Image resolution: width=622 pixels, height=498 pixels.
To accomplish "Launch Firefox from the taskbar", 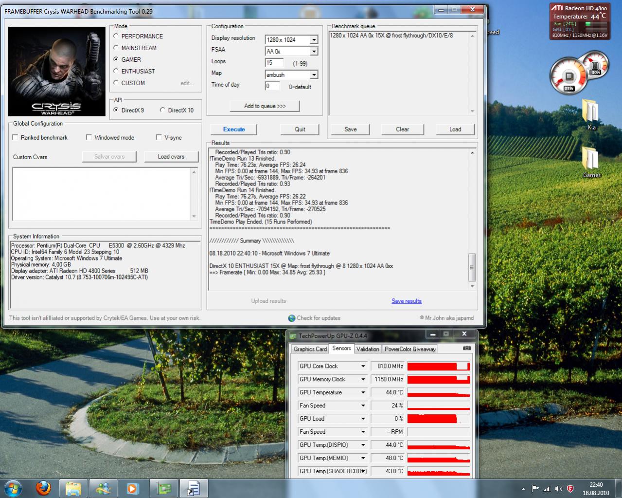I will coord(43,488).
